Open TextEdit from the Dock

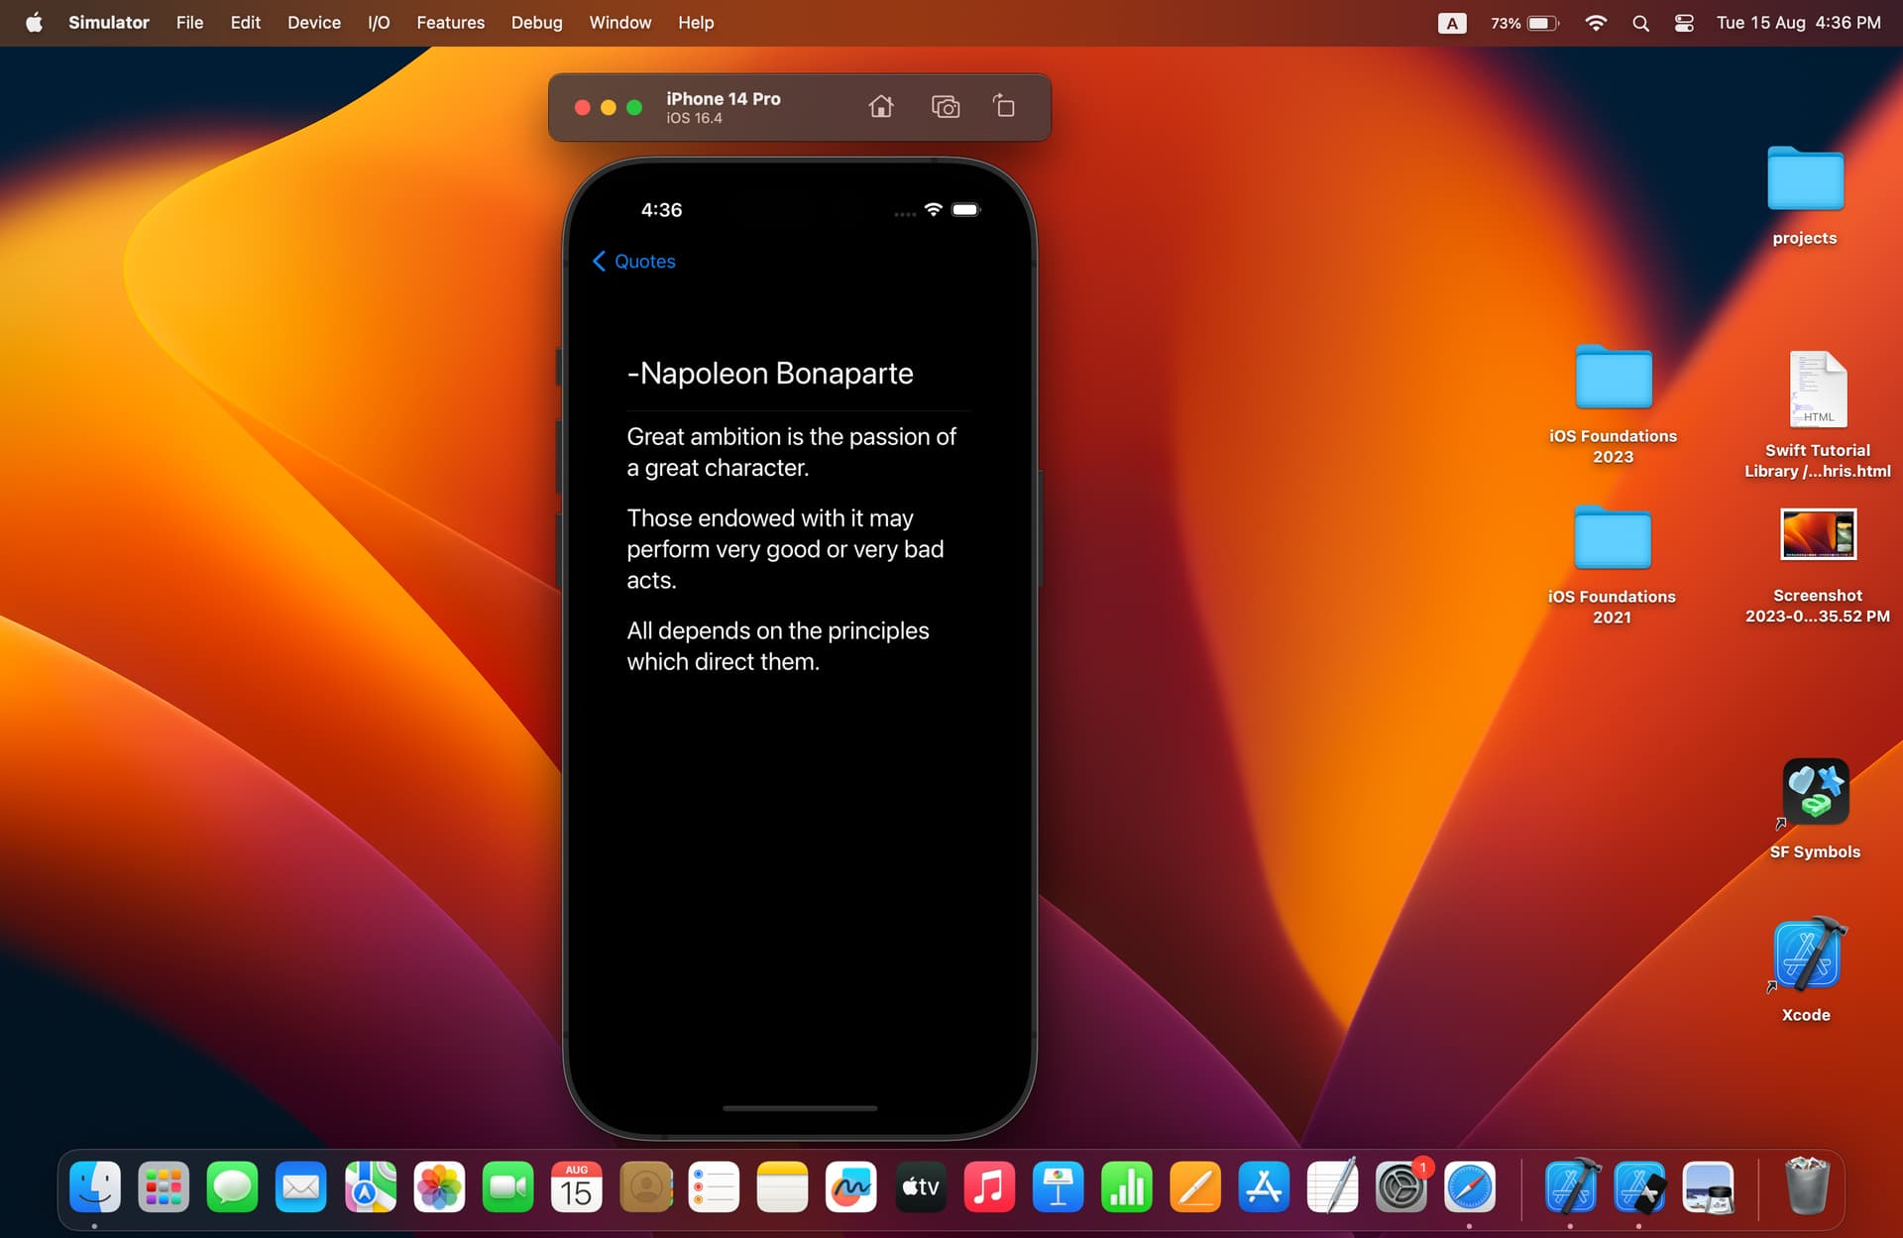click(x=1332, y=1186)
